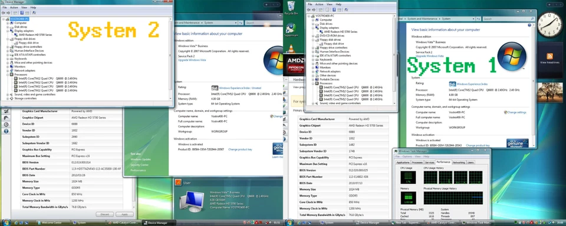Screen dimensions: 566x226
Task: Click the help question mark in System 1 System window
Action: (529, 25)
